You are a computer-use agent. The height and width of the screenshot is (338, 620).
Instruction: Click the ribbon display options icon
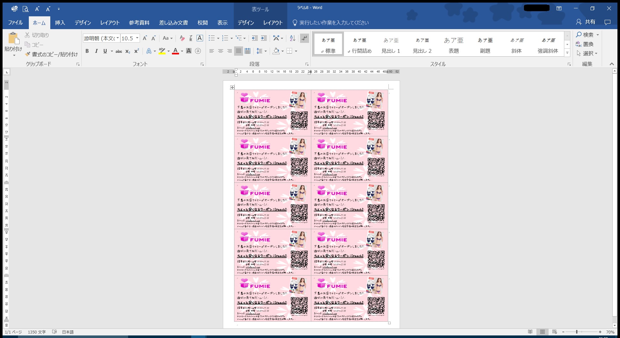point(559,8)
